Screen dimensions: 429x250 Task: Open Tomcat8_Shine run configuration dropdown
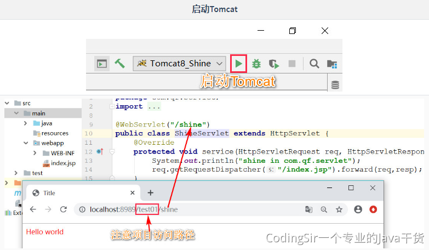click(x=180, y=64)
